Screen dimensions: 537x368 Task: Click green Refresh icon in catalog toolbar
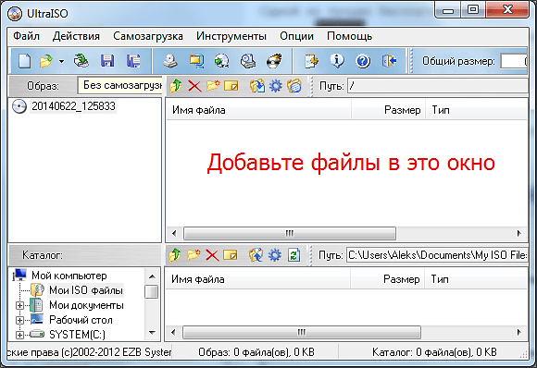tap(293, 255)
